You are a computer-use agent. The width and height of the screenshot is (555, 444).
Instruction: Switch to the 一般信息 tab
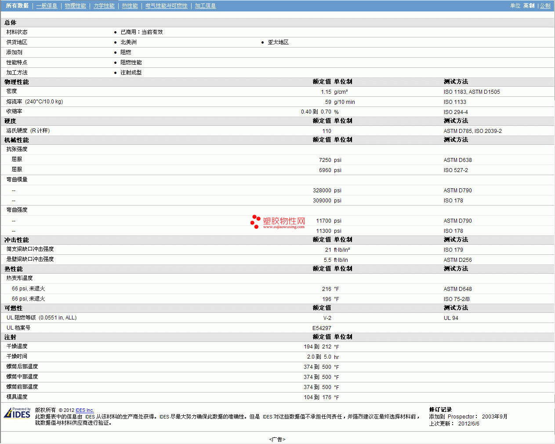(47, 6)
